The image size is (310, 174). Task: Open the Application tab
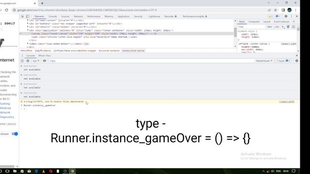124,16
